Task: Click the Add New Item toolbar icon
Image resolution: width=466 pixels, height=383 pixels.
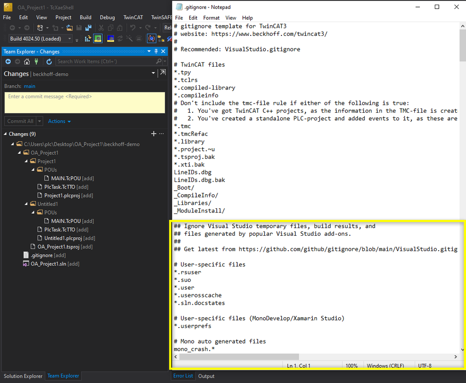Action: [x=55, y=28]
